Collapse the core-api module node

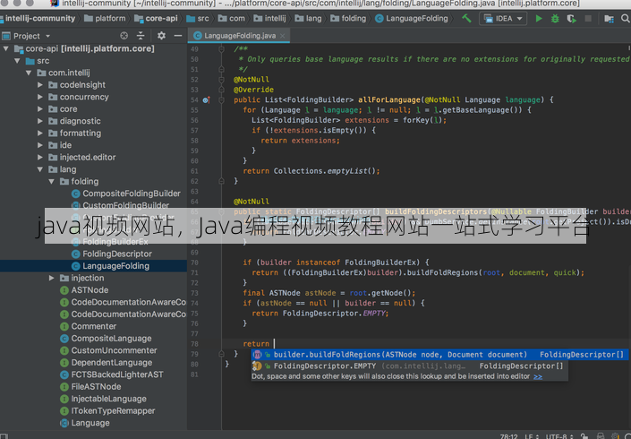6,48
